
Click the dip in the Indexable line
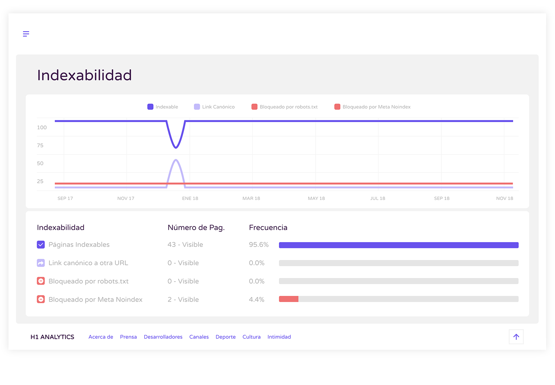click(x=176, y=147)
